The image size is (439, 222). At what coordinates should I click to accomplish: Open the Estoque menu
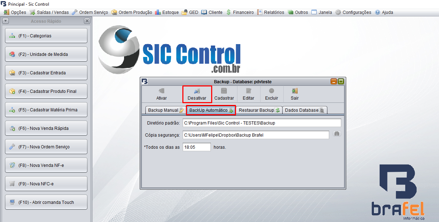[x=167, y=12]
